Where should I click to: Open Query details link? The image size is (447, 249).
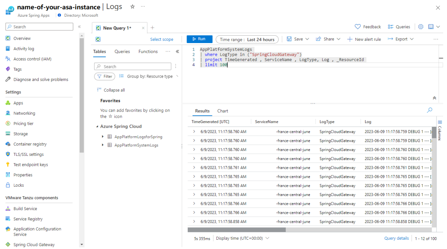(397, 238)
